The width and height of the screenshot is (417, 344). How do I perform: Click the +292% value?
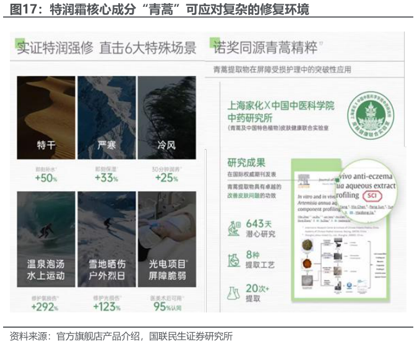[x=45, y=307]
